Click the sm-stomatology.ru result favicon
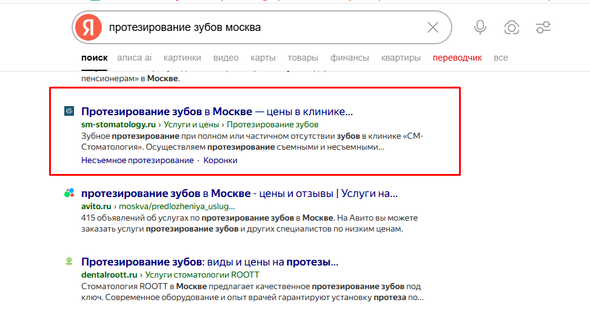This screenshot has width=590, height=314. pyautogui.click(x=69, y=111)
